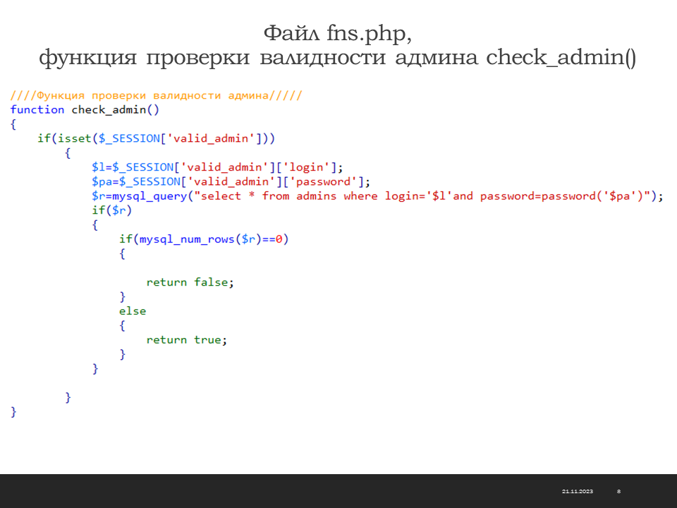Click the mysql_num_rows($r)==0 condition
Image resolution: width=677 pixels, height=508 pixels.
tap(204, 239)
